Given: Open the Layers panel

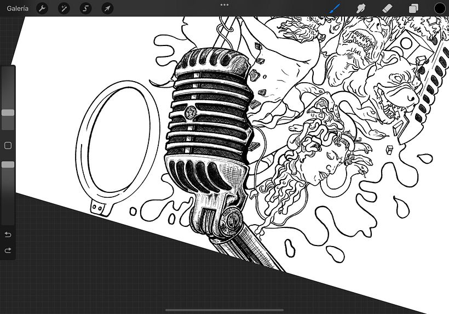Looking at the screenshot, I should tap(413, 9).
